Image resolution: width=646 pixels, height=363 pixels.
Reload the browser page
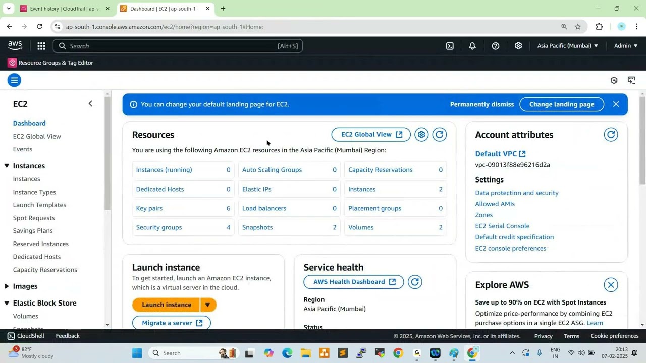[39, 27]
